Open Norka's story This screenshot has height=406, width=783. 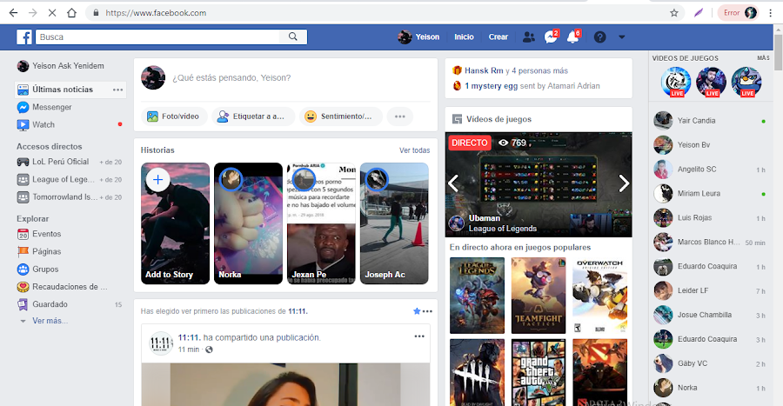[248, 223]
